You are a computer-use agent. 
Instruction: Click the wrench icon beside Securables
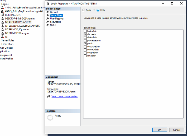[48, 22]
